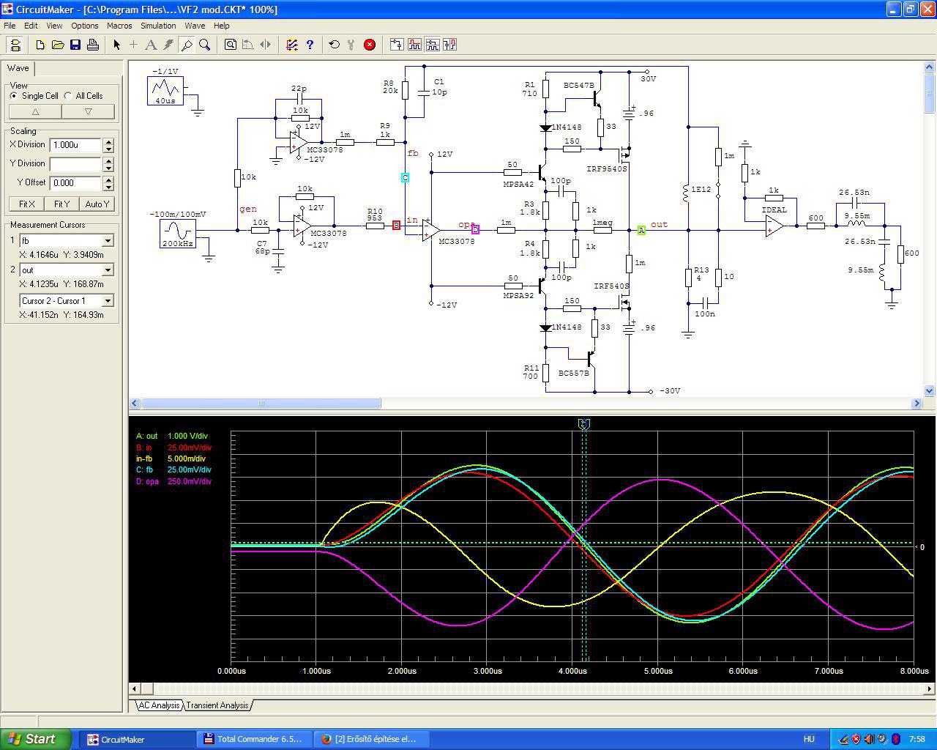Click the schematic horizontal scrollbar thumb
The width and height of the screenshot is (937, 750).
261,404
